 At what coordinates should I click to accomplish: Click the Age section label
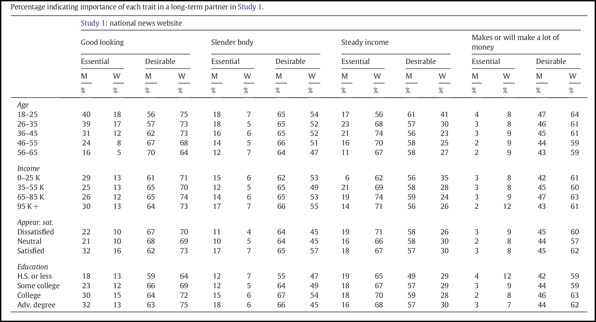point(23,105)
